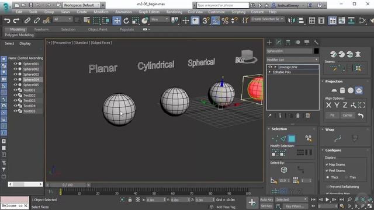Open the selection filter All dropdown
The height and width of the screenshot is (210, 374).
pos(63,19)
